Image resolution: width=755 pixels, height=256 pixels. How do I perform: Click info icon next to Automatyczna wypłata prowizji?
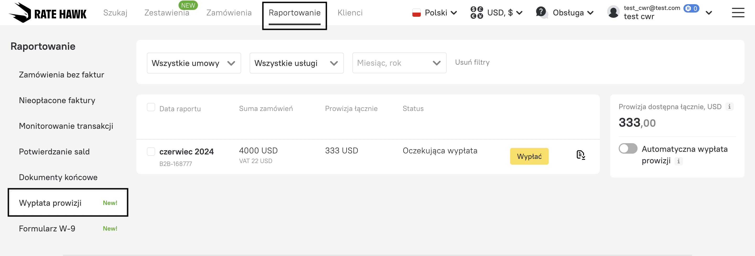[678, 161]
